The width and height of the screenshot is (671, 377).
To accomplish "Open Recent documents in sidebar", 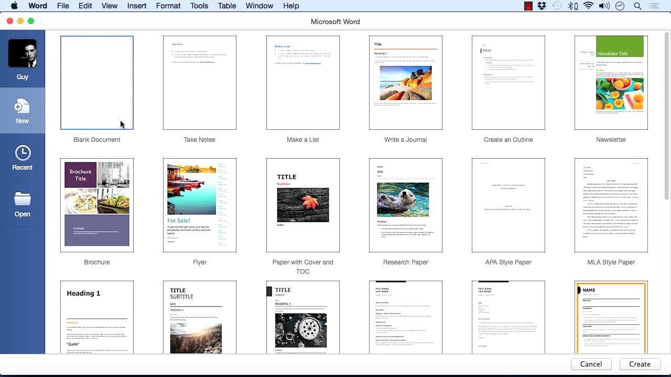I will (x=22, y=158).
